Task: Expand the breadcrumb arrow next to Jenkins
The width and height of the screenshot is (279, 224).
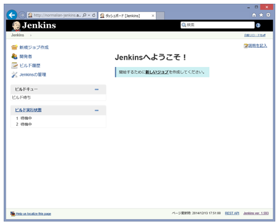Action: tap(31, 35)
